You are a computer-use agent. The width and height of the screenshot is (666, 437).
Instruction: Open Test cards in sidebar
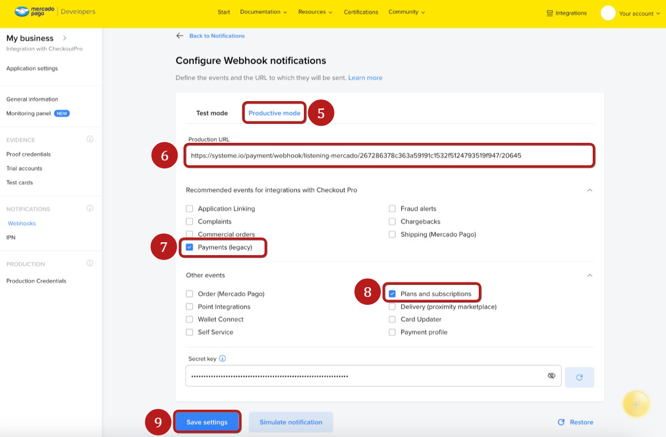click(19, 182)
